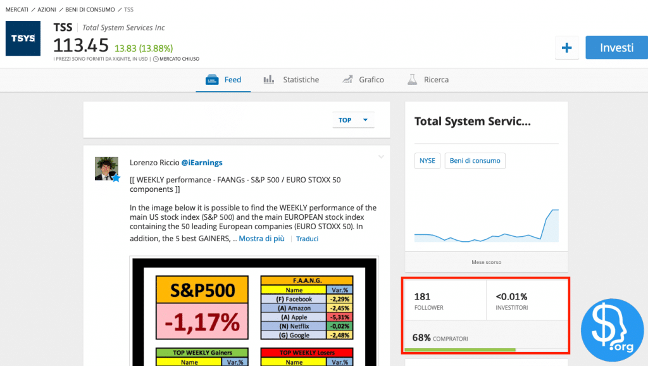This screenshot has height=366, width=648.
Task: Go to MERCATI breadcrumb
Action: (x=17, y=9)
